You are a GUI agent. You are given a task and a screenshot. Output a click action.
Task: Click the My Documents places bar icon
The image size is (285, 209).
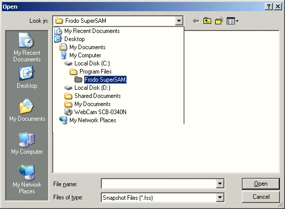pos(27,110)
